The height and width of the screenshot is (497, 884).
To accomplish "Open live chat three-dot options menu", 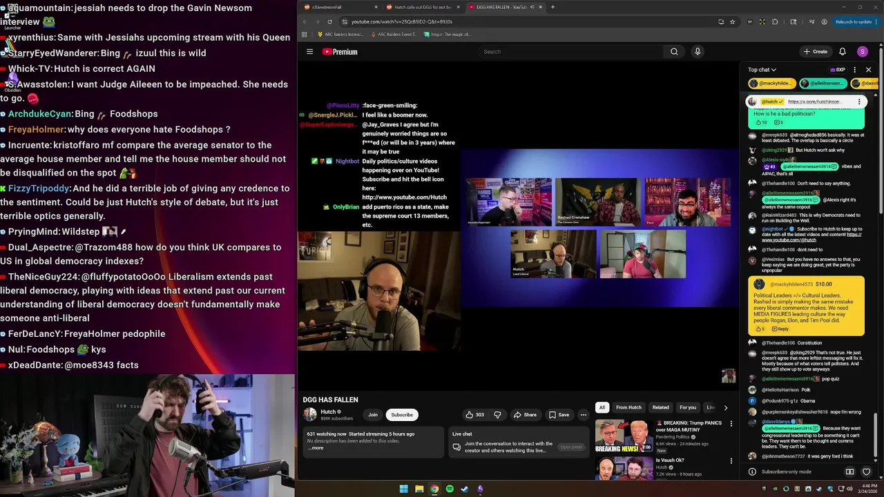I will [855, 70].
